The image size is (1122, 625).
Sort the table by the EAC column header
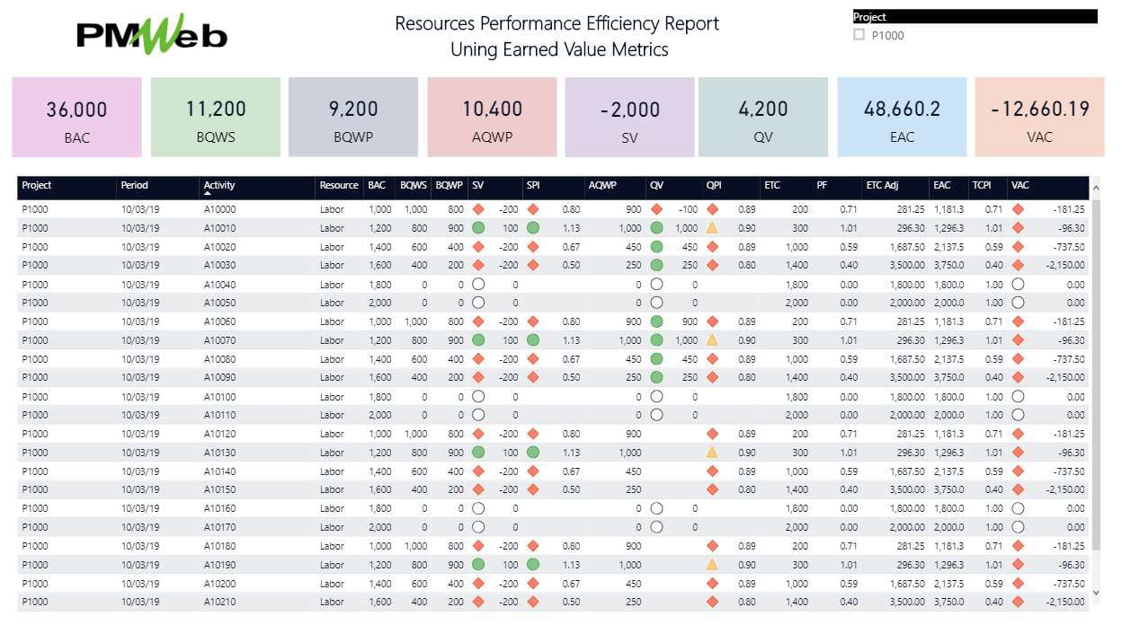coord(942,186)
